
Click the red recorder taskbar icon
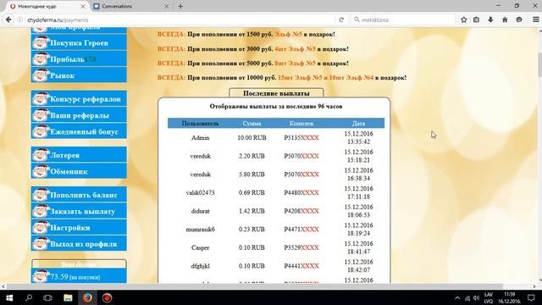pyautogui.click(x=107, y=297)
